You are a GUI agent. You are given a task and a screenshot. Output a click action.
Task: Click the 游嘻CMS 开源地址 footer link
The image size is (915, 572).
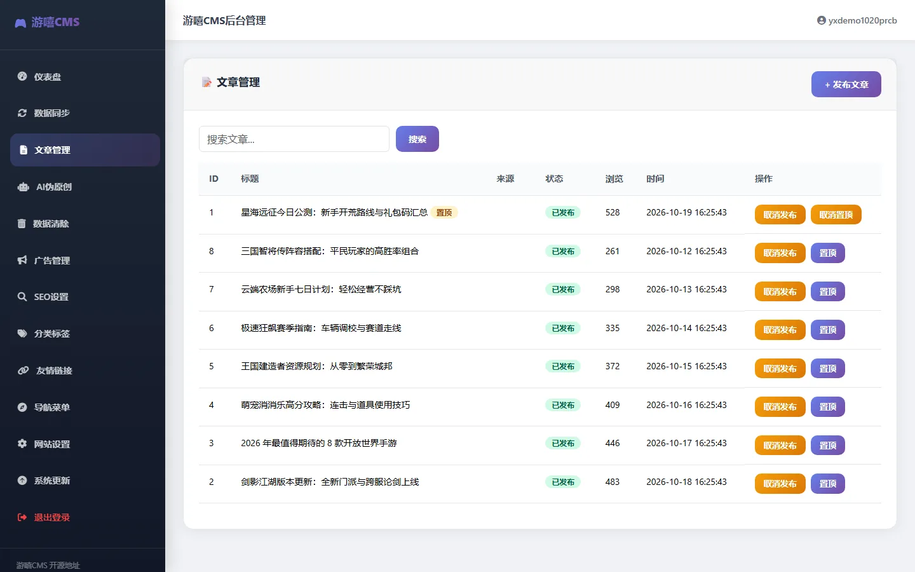click(48, 565)
